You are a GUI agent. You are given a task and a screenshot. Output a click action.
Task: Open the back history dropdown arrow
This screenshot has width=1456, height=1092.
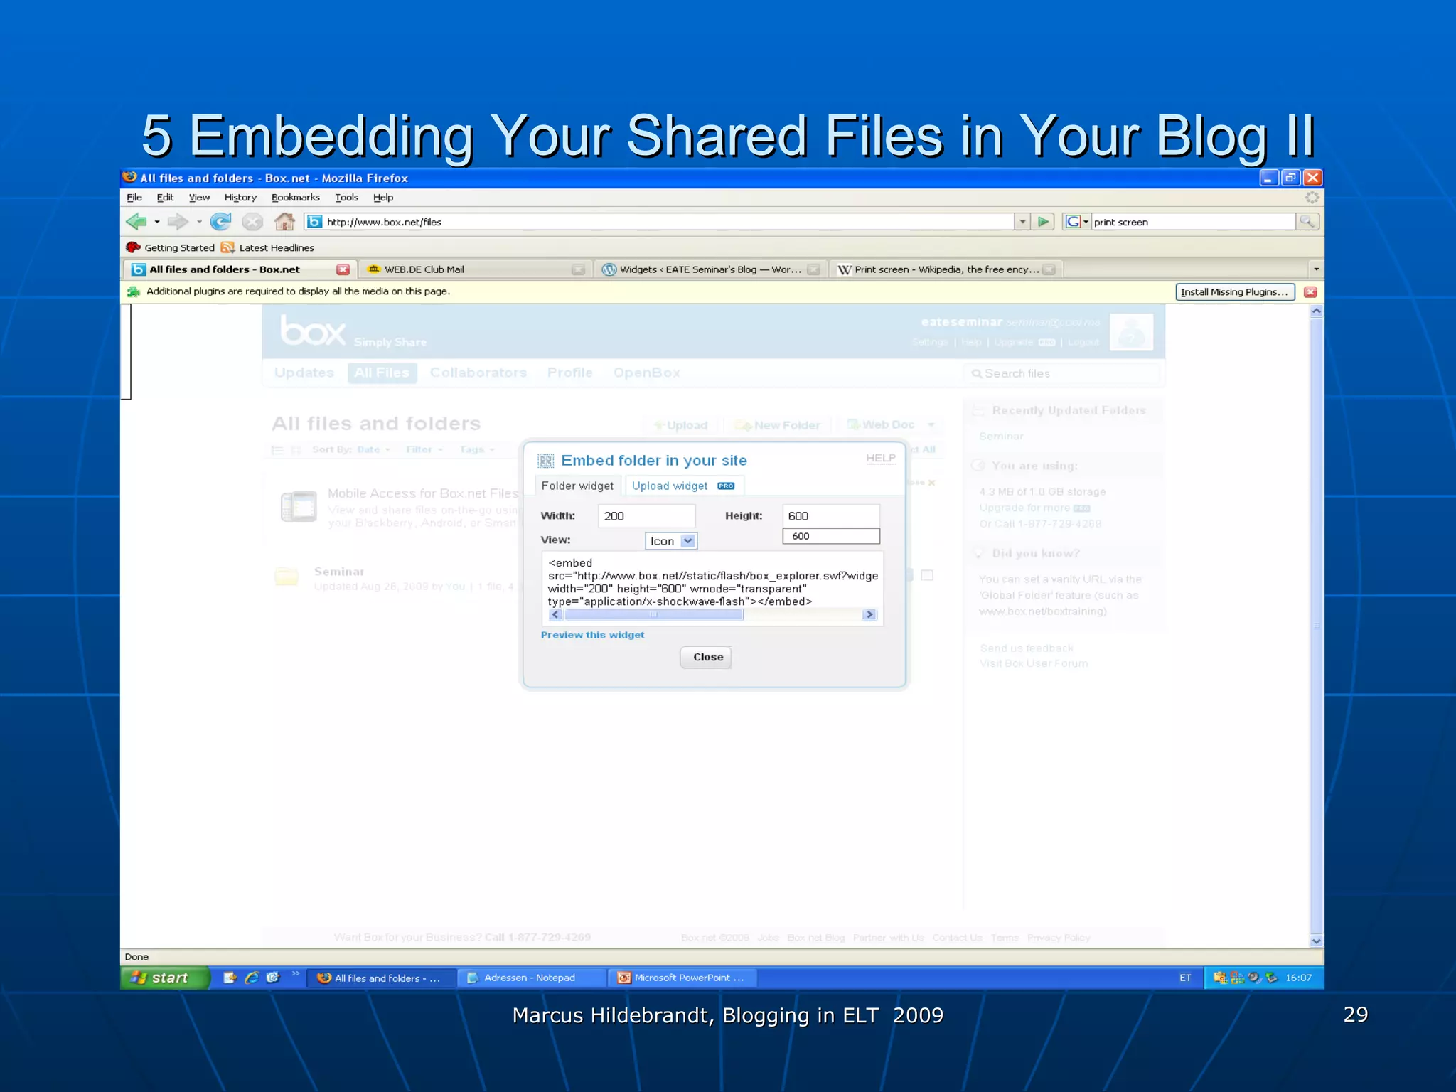tap(156, 222)
